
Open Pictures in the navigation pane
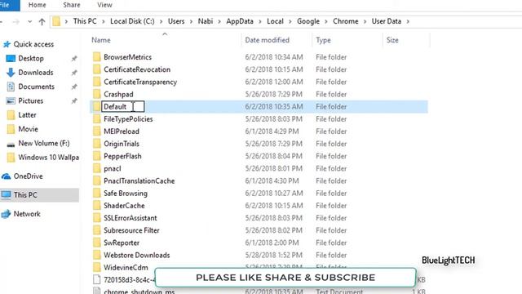(x=31, y=100)
